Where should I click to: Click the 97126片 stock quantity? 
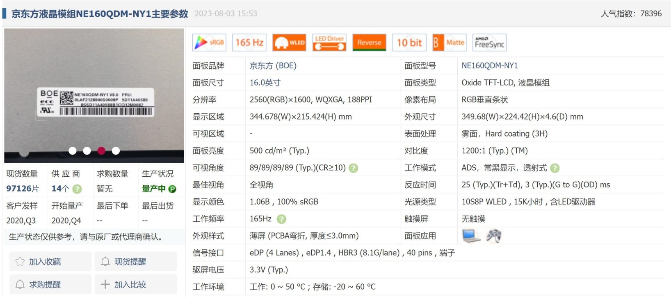pyautogui.click(x=23, y=189)
